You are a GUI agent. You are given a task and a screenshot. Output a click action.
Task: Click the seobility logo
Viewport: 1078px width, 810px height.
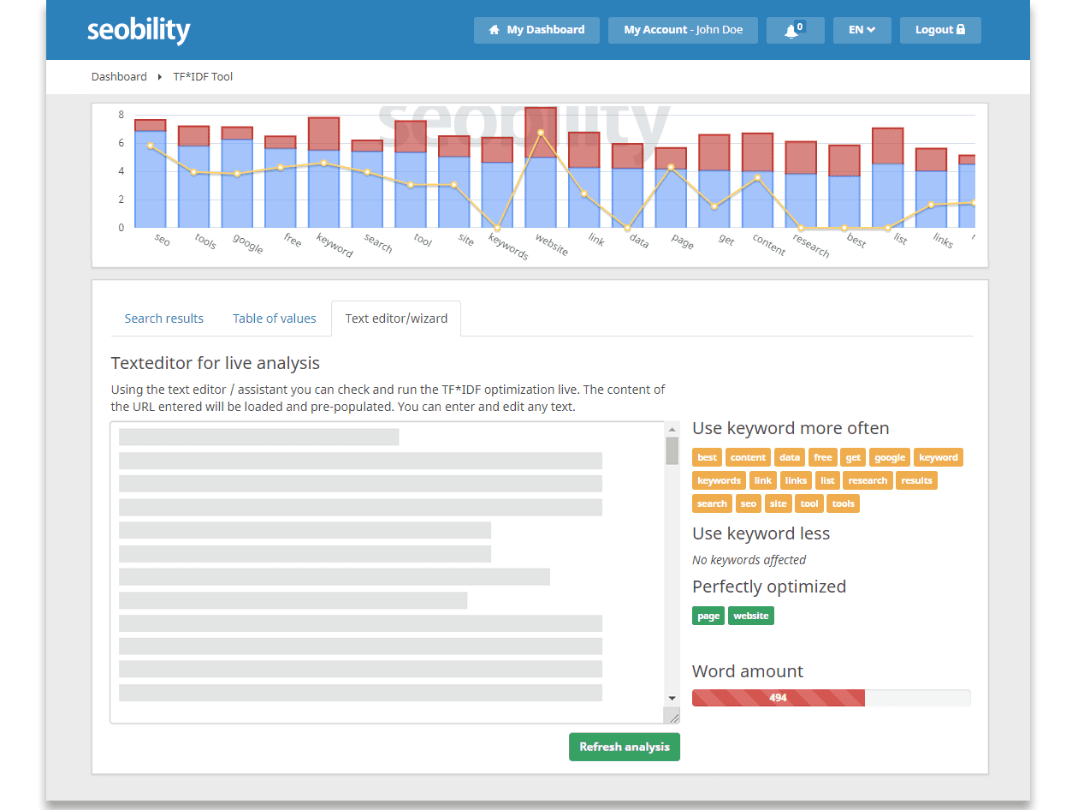139,30
